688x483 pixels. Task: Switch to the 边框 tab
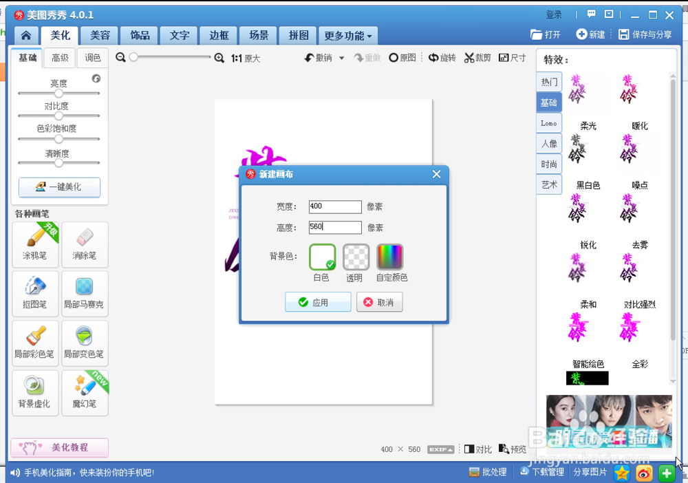(219, 36)
